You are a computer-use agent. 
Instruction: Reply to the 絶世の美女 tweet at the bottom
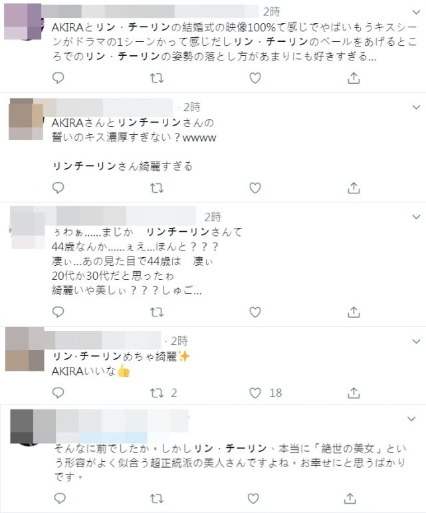coord(60,498)
